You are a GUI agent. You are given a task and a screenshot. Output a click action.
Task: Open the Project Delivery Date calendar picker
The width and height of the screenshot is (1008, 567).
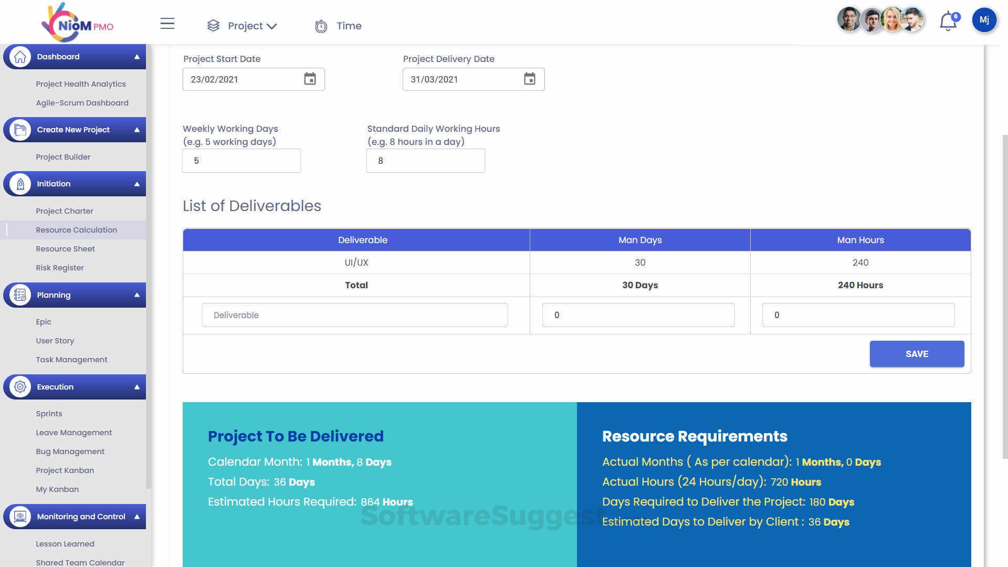point(529,79)
